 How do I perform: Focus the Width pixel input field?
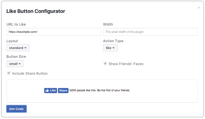click(150, 32)
